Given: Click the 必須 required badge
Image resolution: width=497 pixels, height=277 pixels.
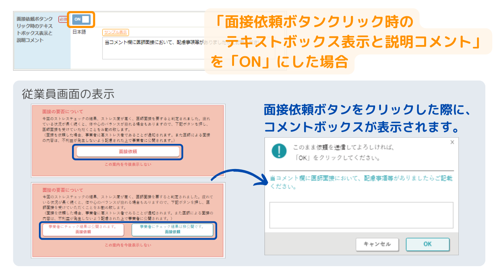Looking at the screenshot, I should point(63,19).
